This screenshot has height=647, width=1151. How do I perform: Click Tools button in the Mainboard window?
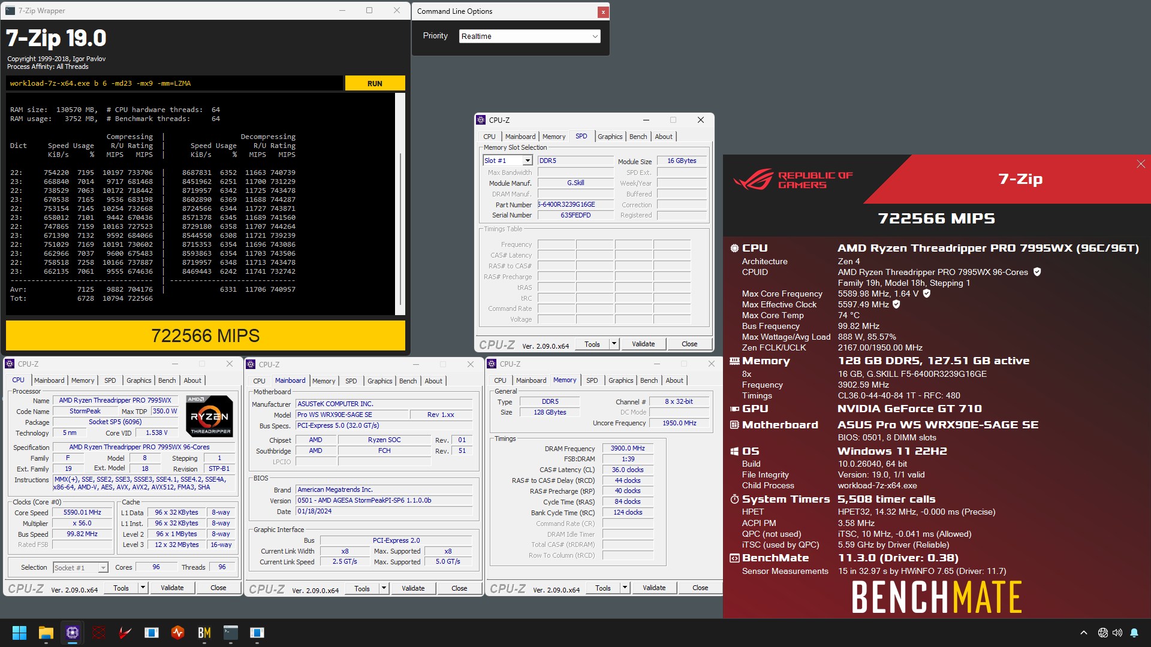[x=362, y=588]
